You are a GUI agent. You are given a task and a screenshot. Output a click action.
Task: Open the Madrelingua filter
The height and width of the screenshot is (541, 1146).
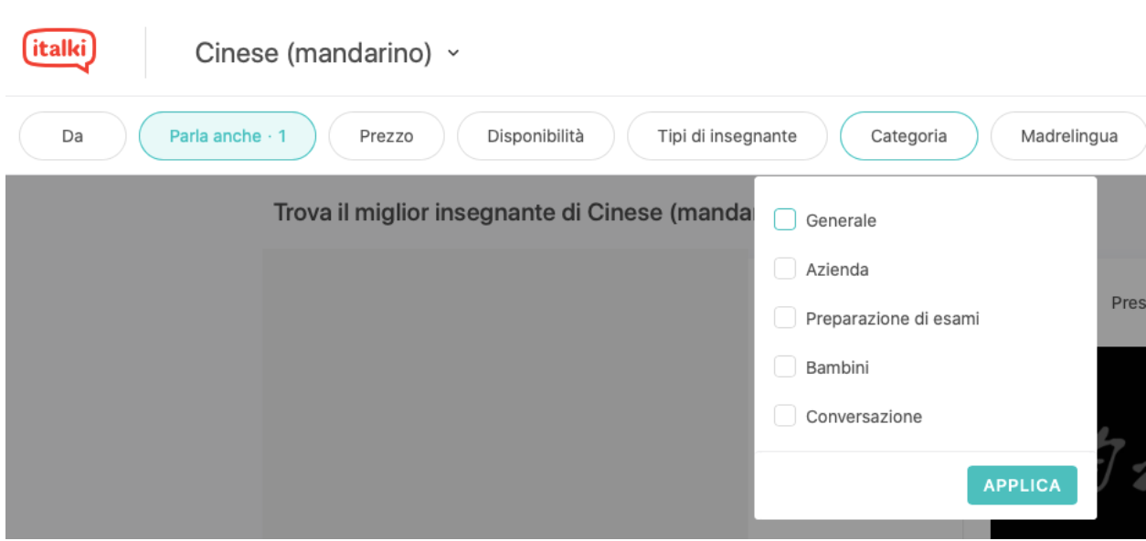coord(1068,136)
